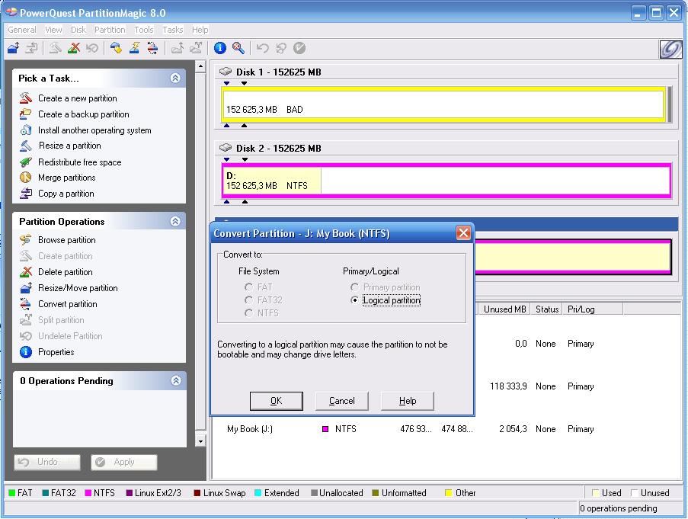Click the Resize a partition task link

click(70, 146)
